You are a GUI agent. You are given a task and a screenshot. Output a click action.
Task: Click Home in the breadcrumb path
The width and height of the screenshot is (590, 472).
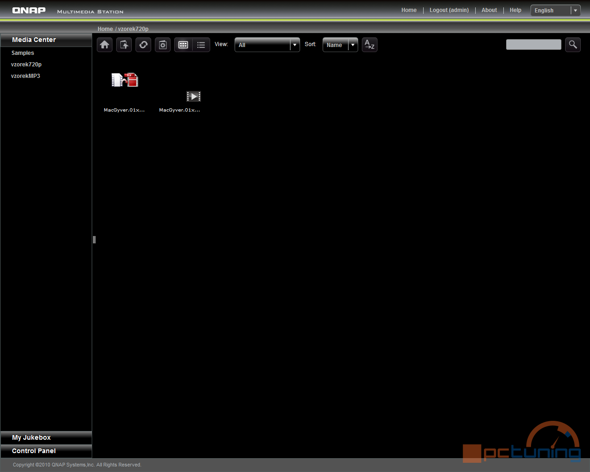105,29
